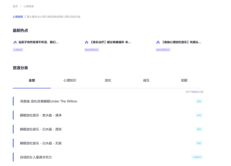Open the article 自信的女人最具杀伤力

coord(36,157)
